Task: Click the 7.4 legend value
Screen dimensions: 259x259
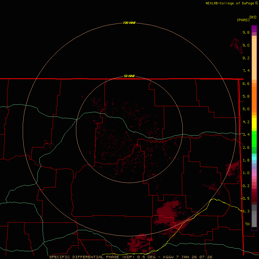Action: (x=246, y=71)
